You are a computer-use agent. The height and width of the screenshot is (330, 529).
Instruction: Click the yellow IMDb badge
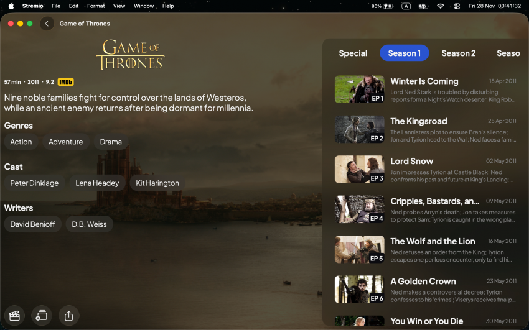point(65,82)
